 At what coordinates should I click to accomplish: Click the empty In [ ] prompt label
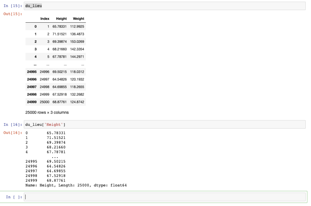pos(14,197)
